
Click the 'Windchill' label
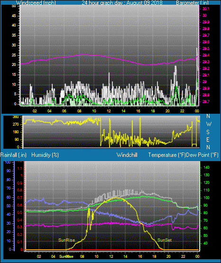pyautogui.click(x=127, y=155)
